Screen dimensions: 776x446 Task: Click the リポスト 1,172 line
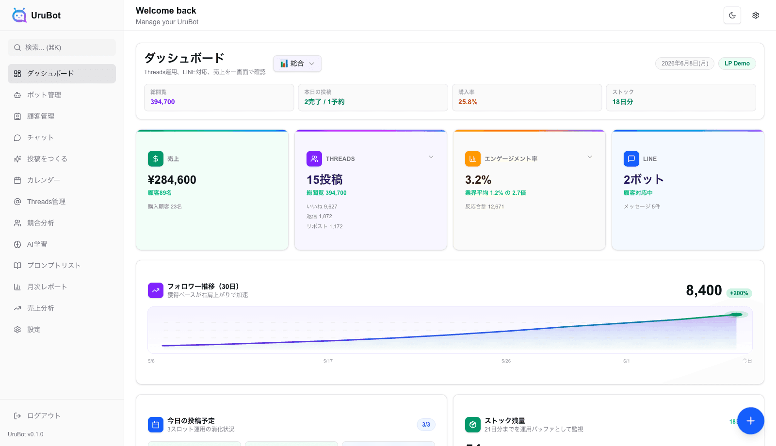(x=324, y=226)
